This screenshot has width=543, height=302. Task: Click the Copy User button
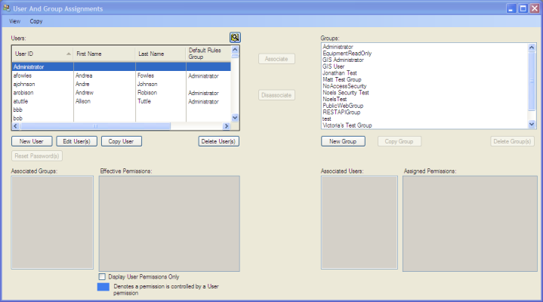(x=121, y=141)
